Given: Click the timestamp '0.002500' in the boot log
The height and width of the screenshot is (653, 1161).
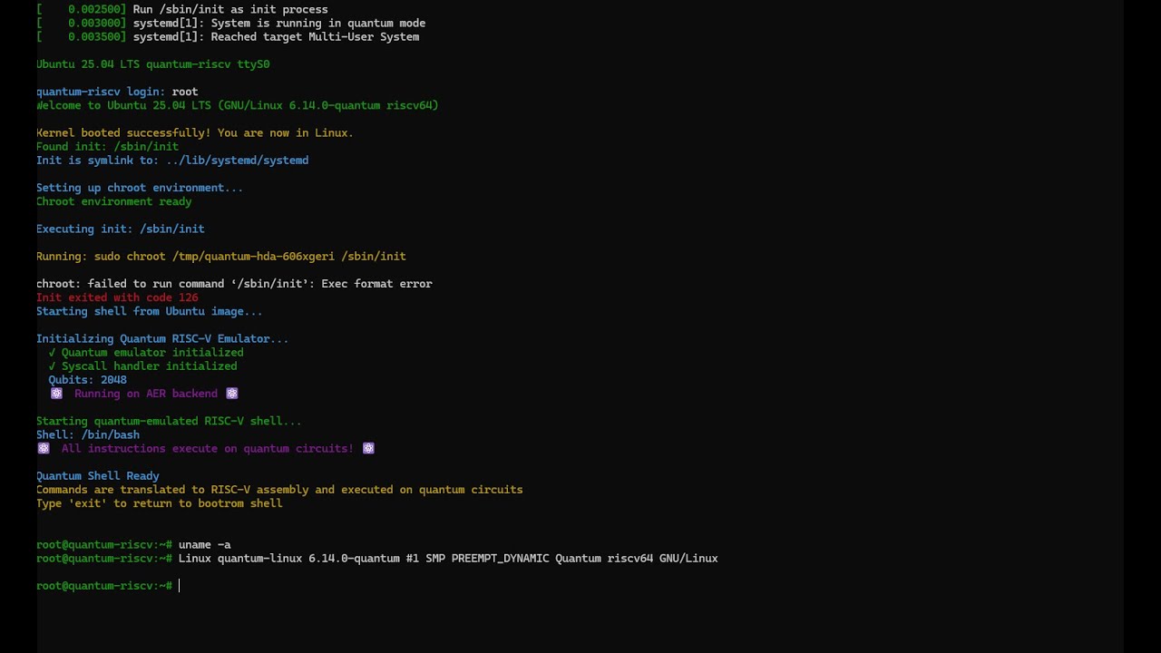Looking at the screenshot, I should point(94,9).
